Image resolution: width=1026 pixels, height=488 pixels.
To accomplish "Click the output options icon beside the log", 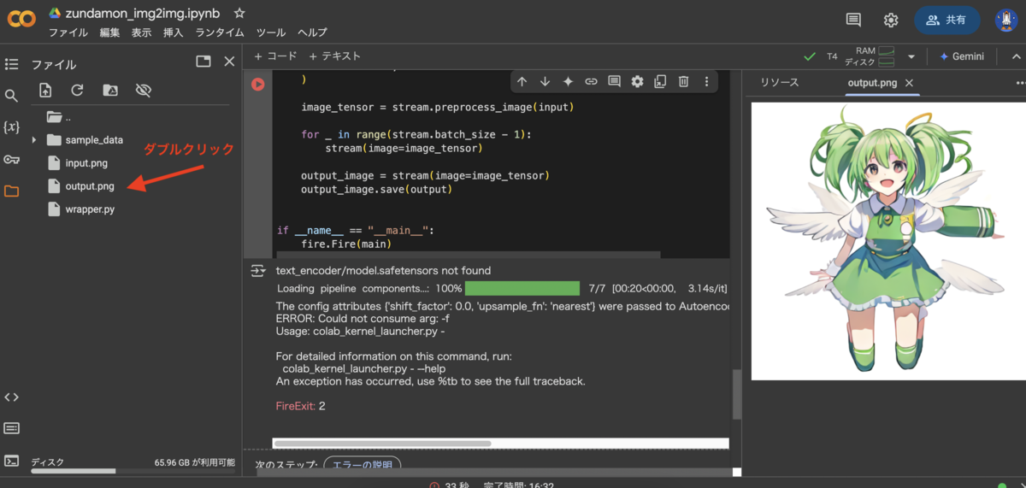I will [257, 271].
